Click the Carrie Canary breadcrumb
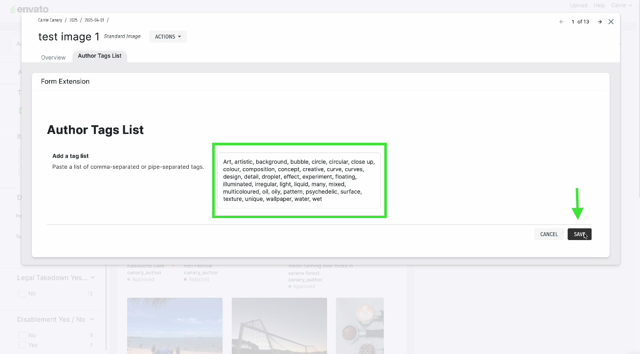Screen dimensions: 640x354 click(x=50, y=20)
